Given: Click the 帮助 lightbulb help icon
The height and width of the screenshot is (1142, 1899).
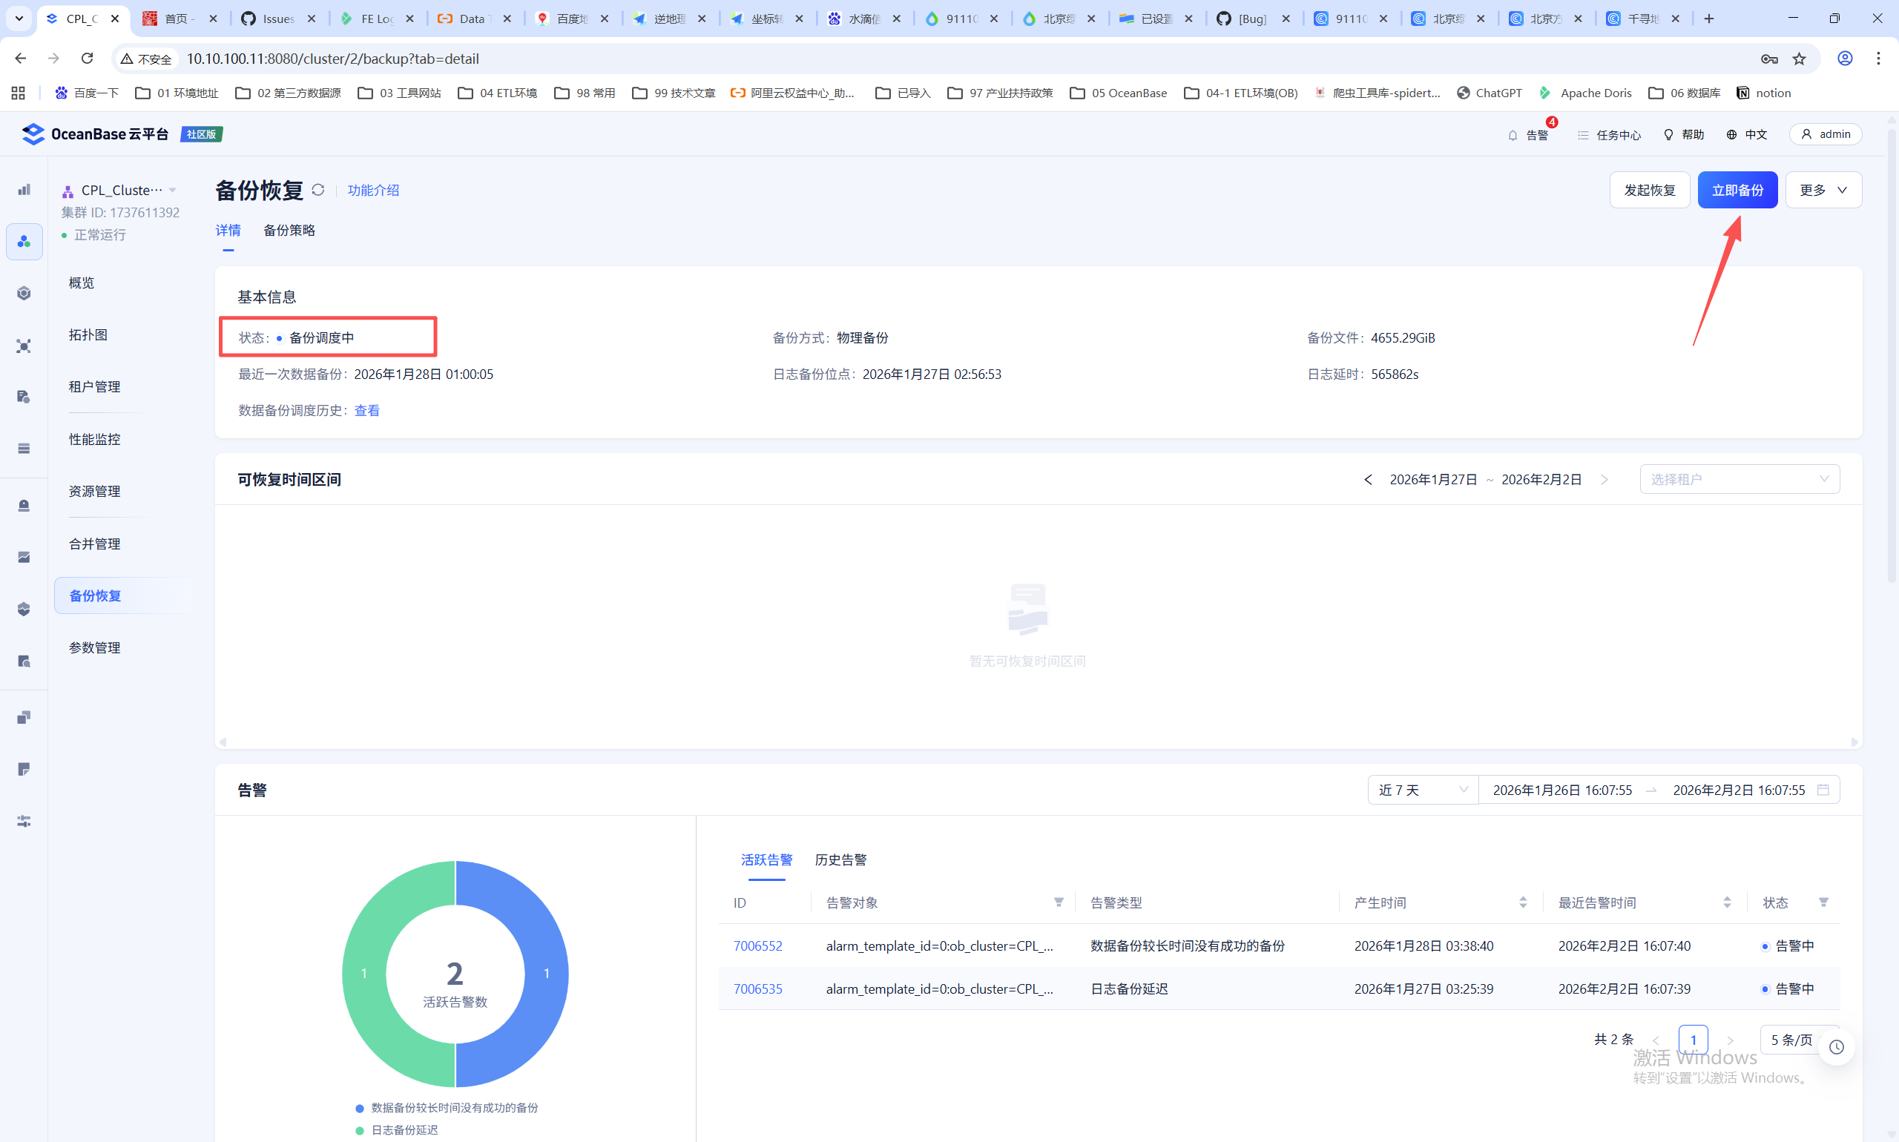Looking at the screenshot, I should 1668,135.
